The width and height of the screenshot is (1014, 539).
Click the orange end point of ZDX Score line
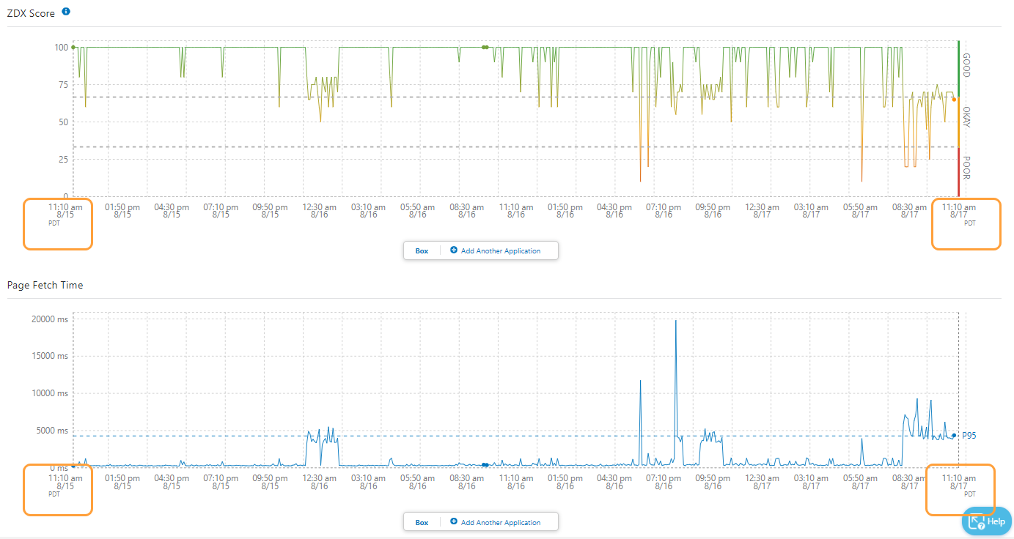(954, 100)
